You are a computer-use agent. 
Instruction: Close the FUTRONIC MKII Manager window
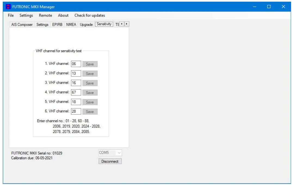click(x=283, y=7)
